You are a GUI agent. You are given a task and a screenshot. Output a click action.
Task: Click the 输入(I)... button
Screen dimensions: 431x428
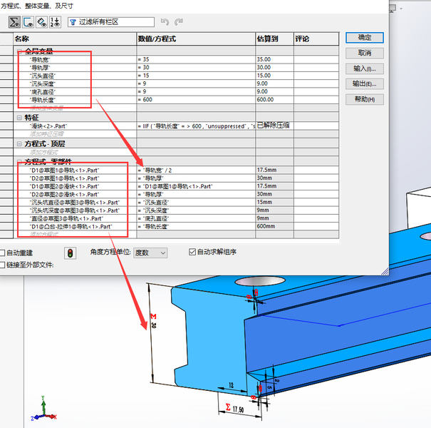click(x=365, y=68)
